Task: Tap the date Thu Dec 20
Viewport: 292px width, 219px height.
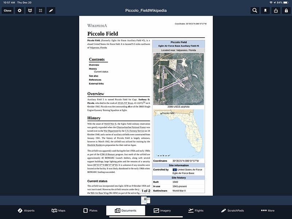Action: point(24,3)
